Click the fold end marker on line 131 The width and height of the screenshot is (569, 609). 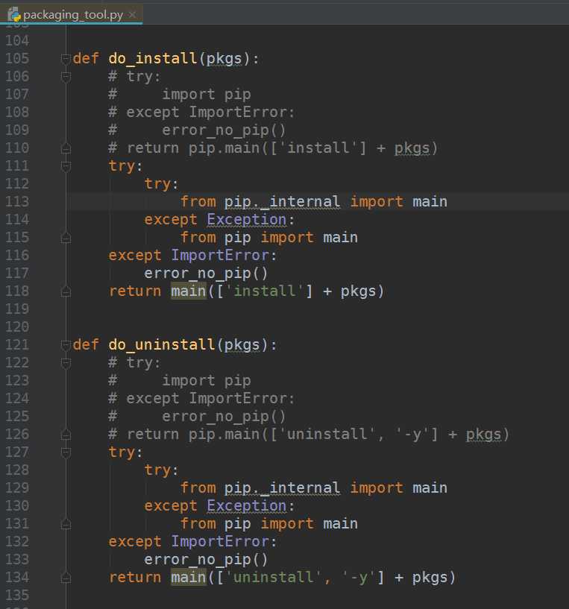pos(66,523)
